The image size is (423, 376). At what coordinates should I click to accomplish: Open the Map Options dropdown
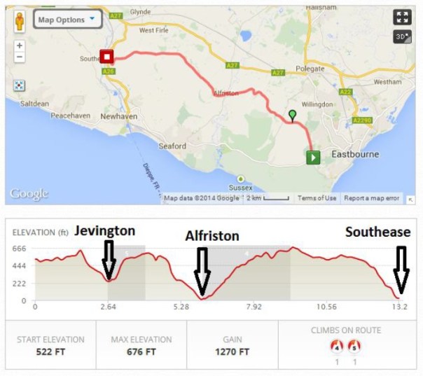(x=69, y=20)
